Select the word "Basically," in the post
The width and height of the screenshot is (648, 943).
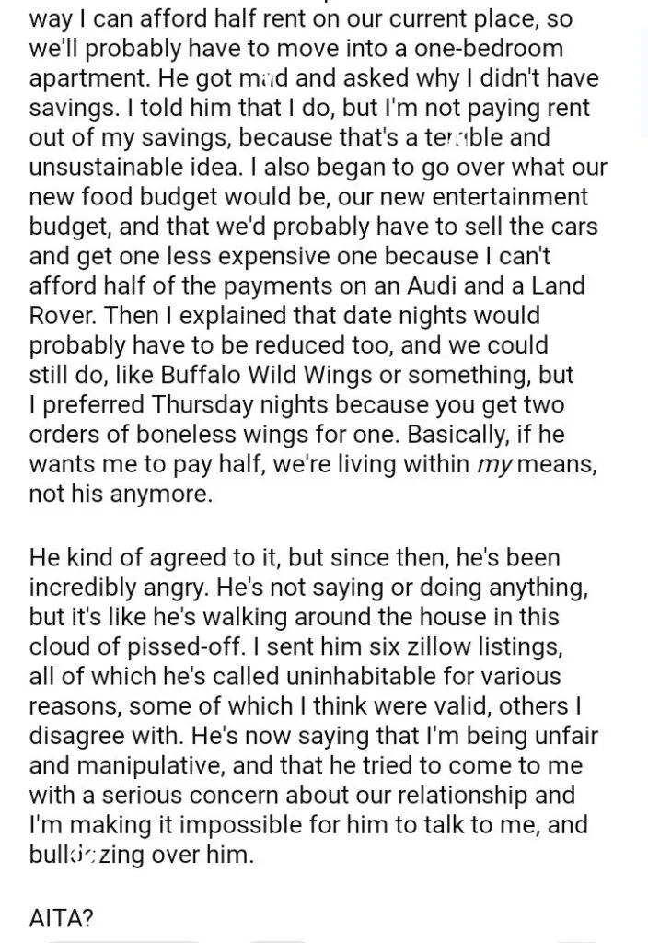458,436
